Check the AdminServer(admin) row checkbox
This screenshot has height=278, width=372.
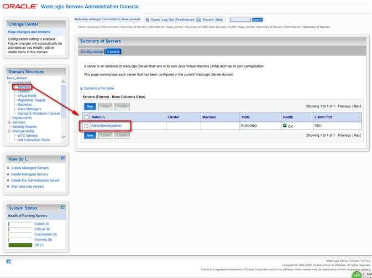click(86, 126)
